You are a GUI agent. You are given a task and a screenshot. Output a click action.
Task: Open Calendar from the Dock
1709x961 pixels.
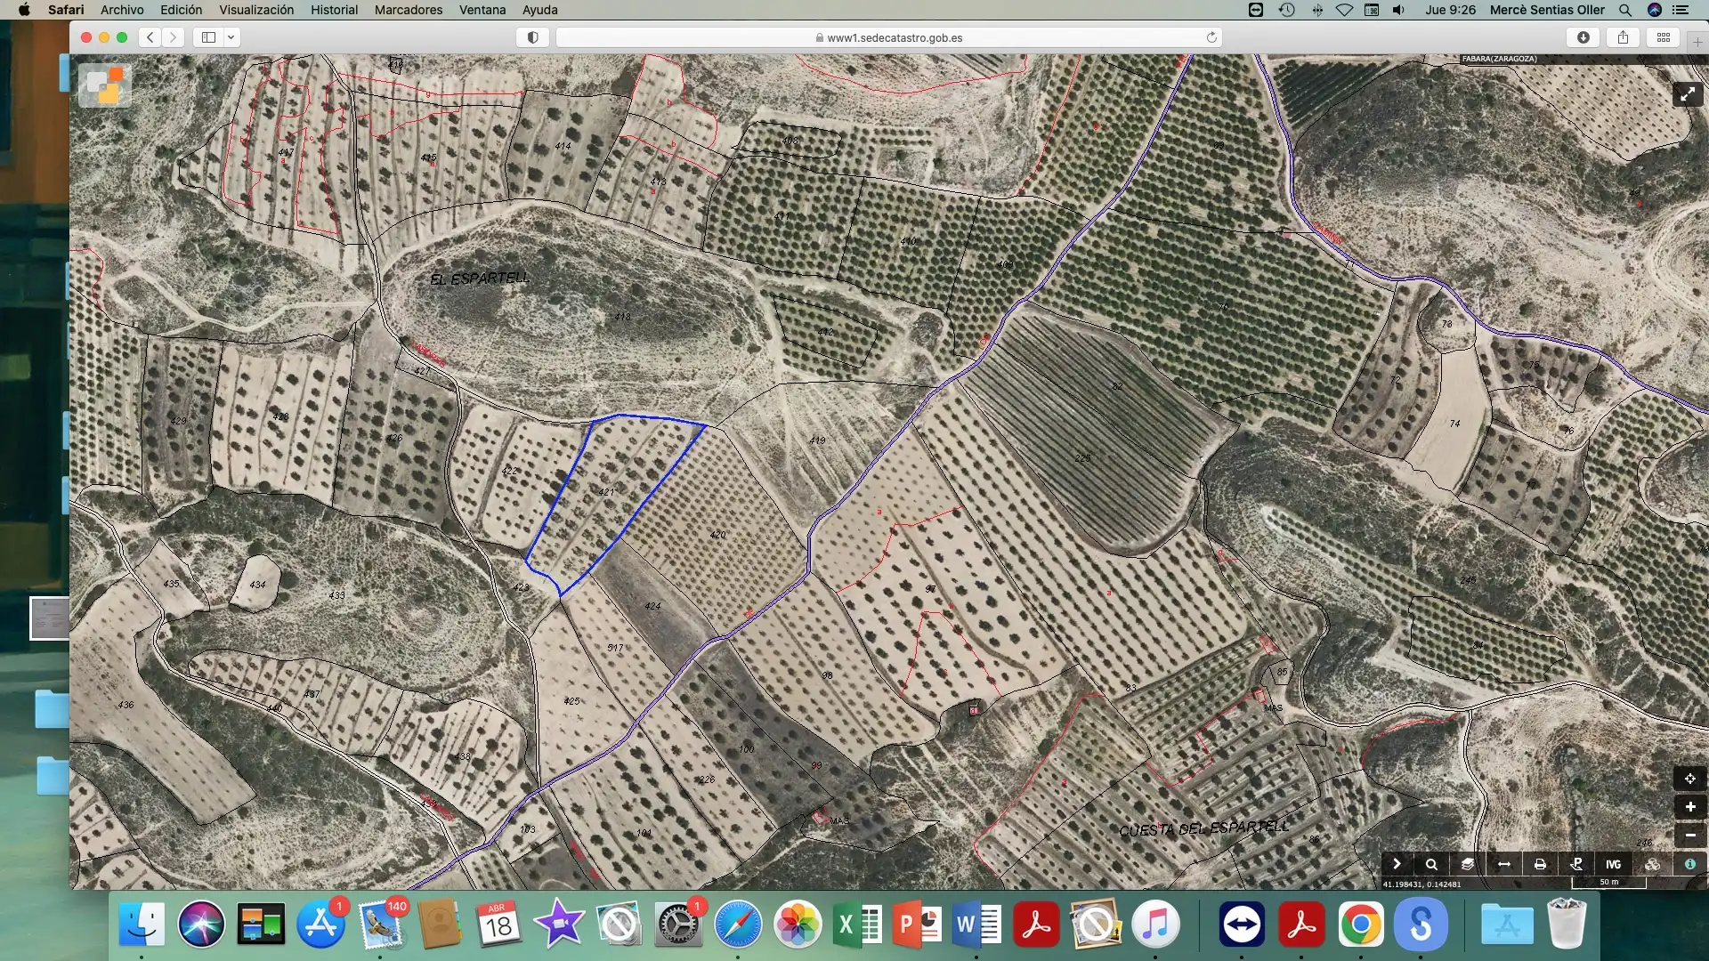tap(499, 925)
